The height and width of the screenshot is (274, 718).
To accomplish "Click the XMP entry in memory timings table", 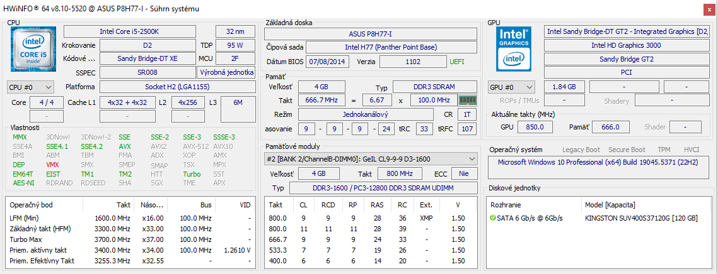I will [x=426, y=218].
